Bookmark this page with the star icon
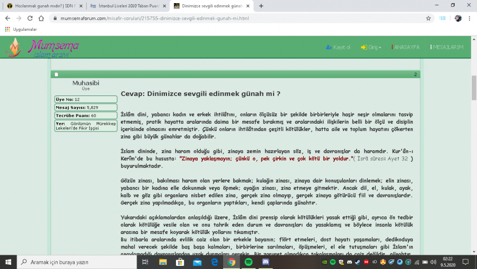 [428, 18]
